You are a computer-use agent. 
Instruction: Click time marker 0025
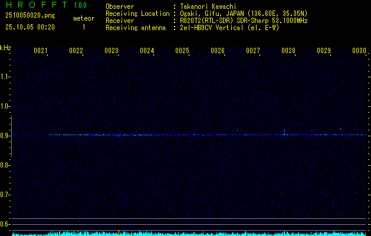[182, 51]
